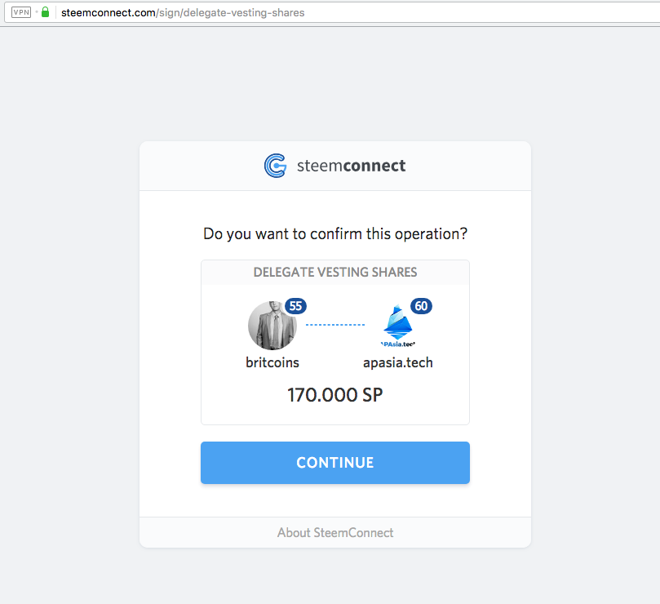
Task: Click the reputation badge showing 60
Action: coord(421,306)
